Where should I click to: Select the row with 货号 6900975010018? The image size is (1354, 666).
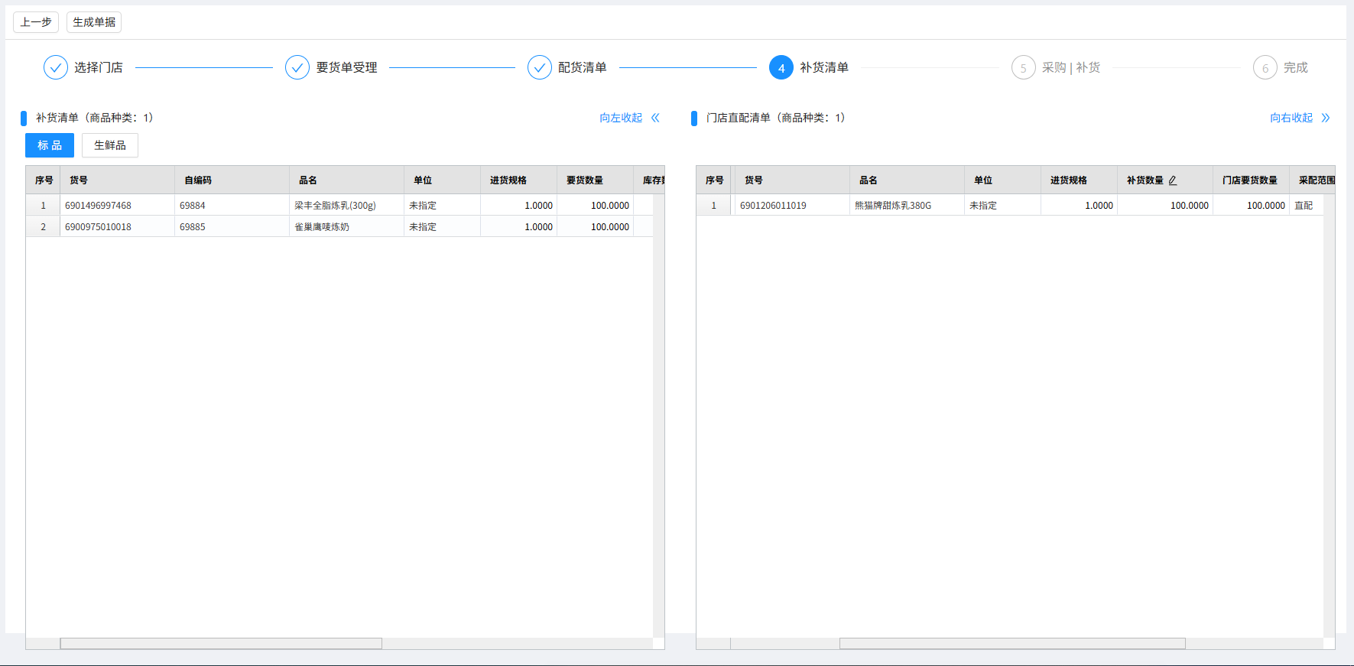339,226
